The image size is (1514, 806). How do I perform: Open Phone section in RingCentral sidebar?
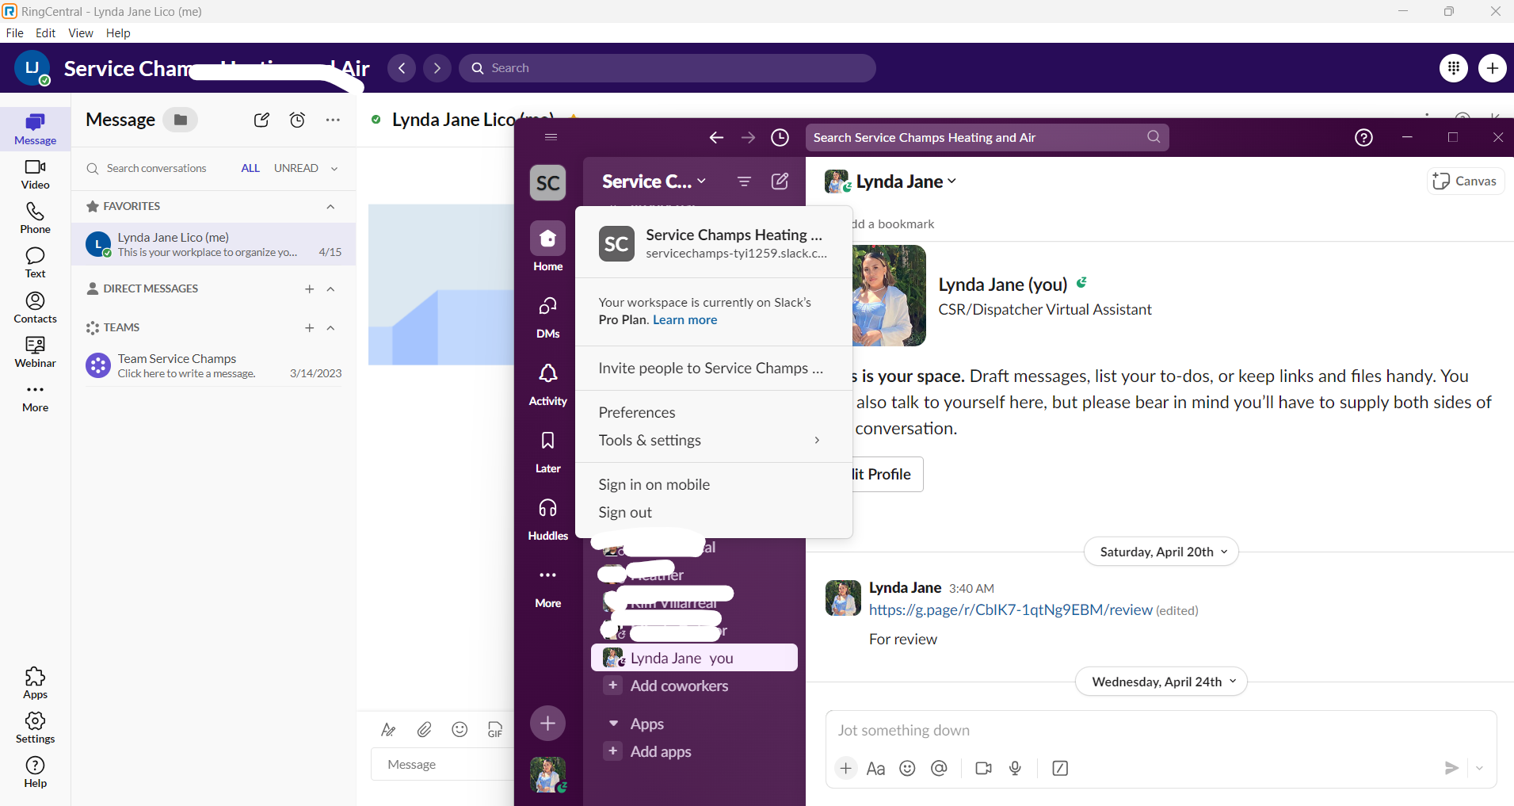click(x=35, y=218)
